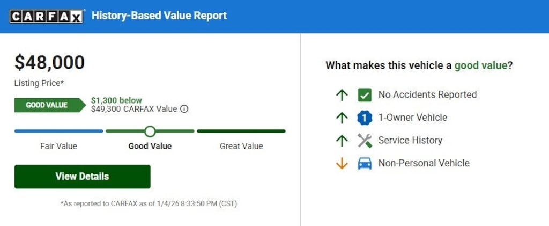Click the circular marker on the value scale

(150, 131)
